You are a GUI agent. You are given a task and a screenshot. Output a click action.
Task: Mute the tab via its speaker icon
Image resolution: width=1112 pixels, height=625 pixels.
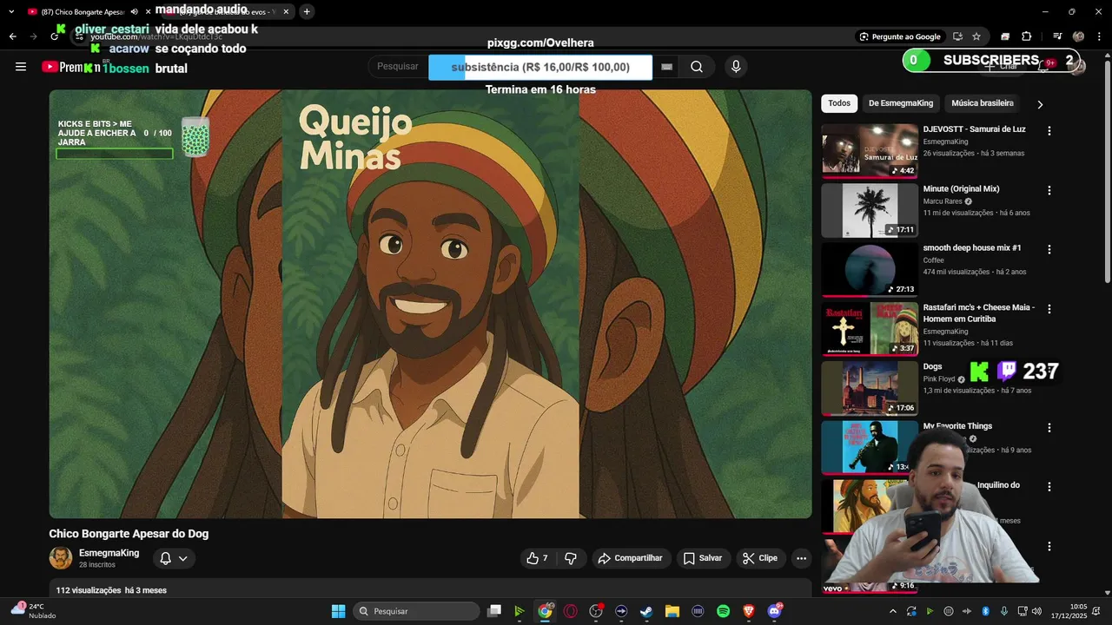pyautogui.click(x=134, y=11)
